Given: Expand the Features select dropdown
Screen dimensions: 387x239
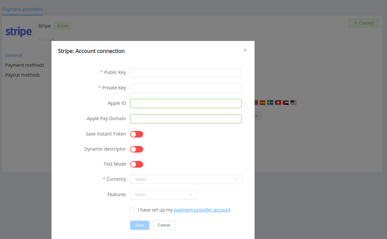Looking at the screenshot, I should click(163, 195).
